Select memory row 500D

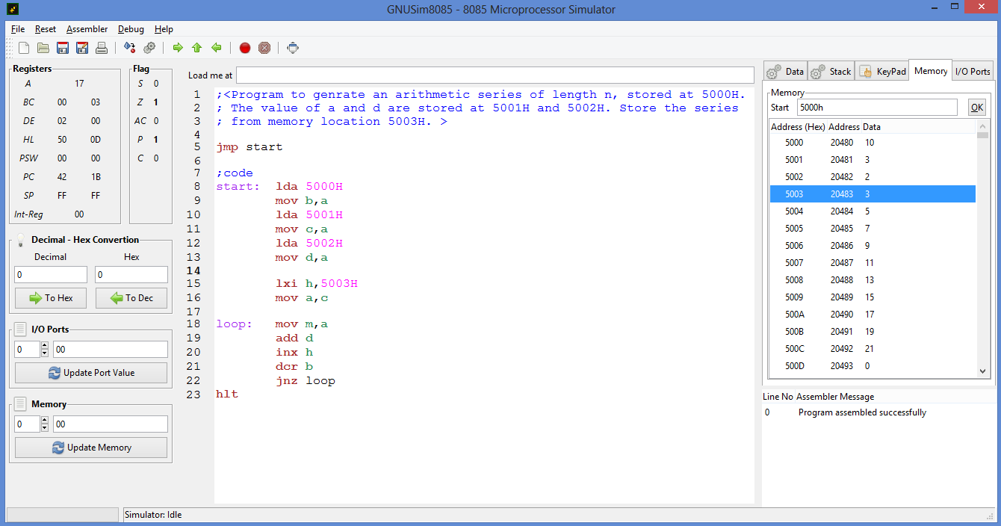[x=873, y=366]
